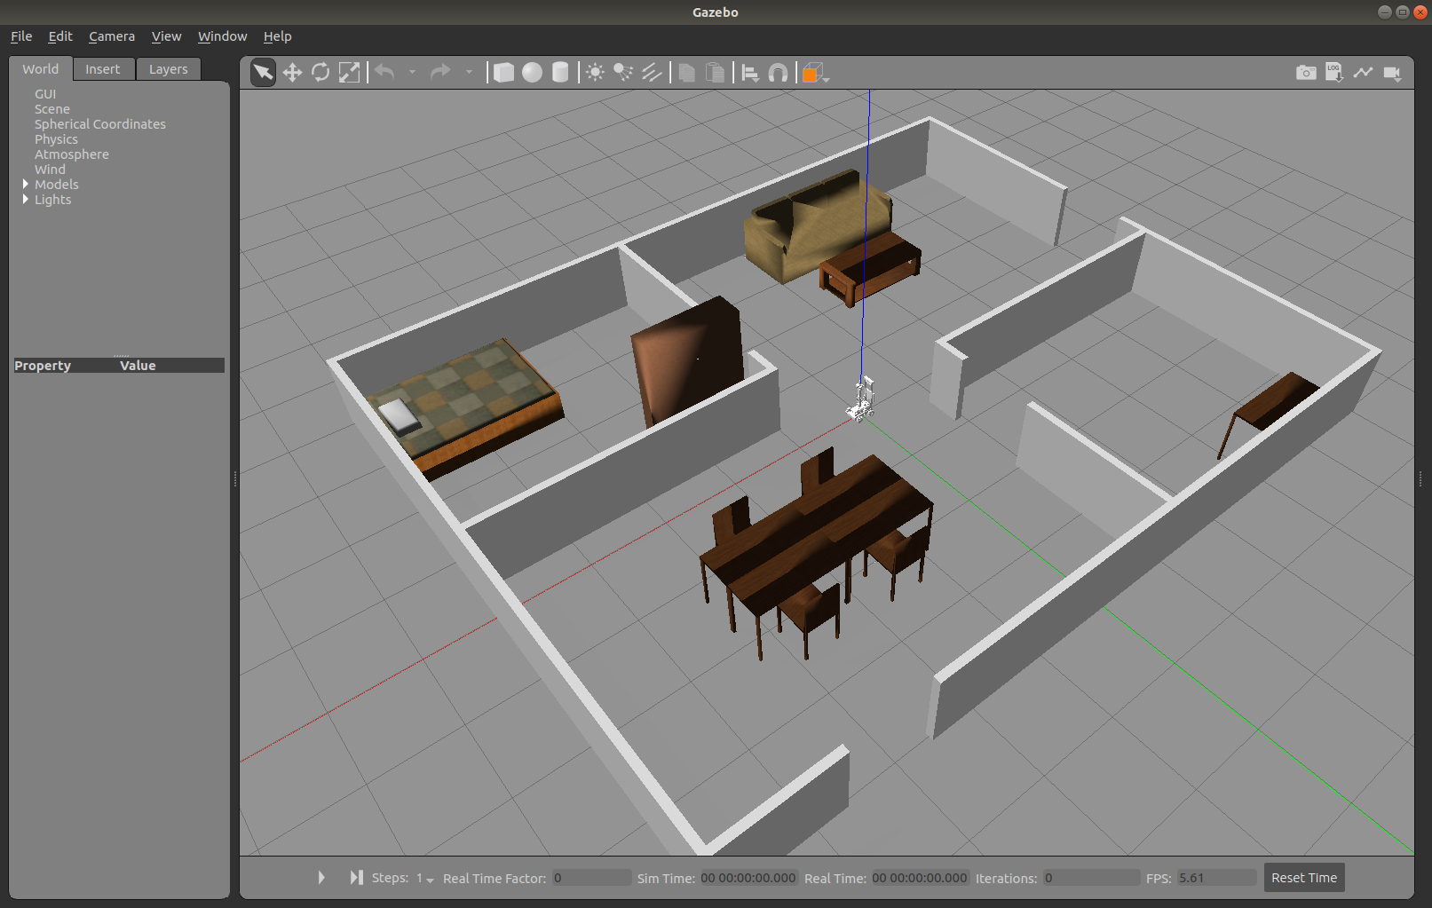
Task: Take a screenshot of the scene
Action: click(x=1305, y=72)
